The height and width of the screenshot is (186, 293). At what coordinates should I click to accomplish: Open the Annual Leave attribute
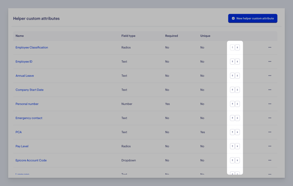point(25,76)
